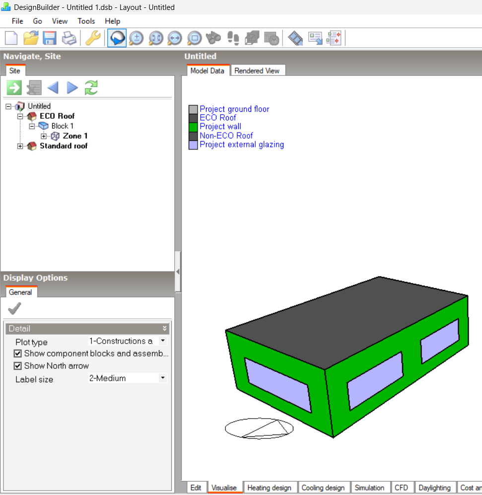Open a file with the folder icon
This screenshot has height=495, width=482.
coord(31,38)
